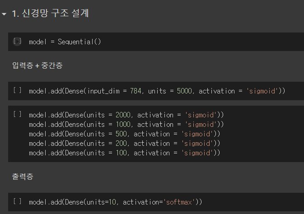Click the '출력층' text cell
Image resolution: width=304 pixels, height=214 pixels.
tap(23, 177)
